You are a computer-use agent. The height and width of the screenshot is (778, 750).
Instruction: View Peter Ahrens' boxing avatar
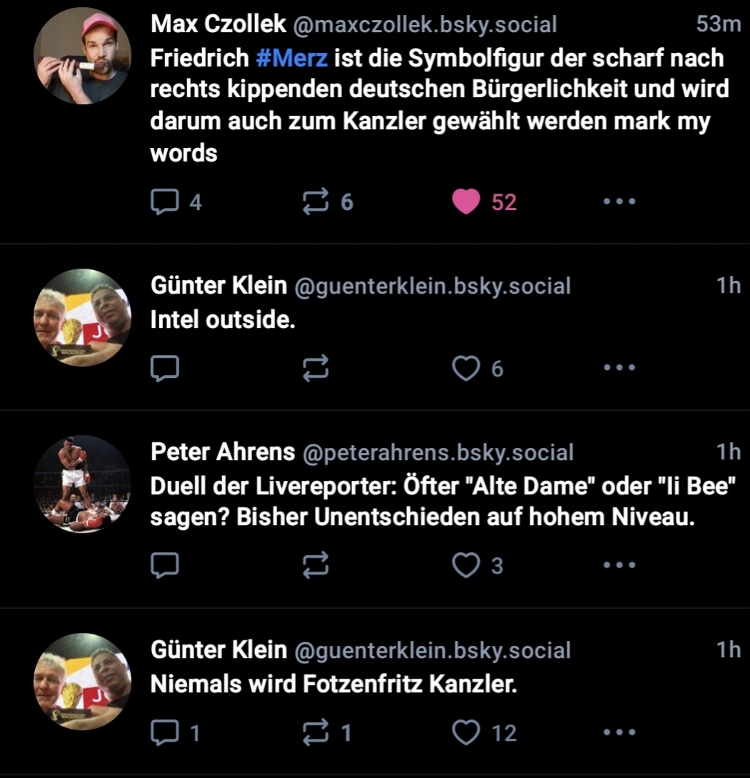click(x=82, y=484)
